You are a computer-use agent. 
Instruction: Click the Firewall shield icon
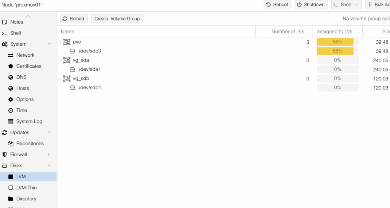coord(5,155)
